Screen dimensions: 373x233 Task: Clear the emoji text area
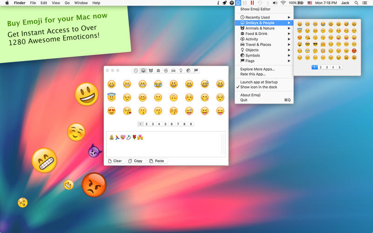[x=115, y=161]
